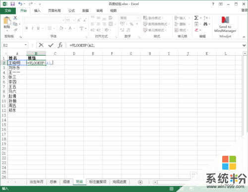The height and width of the screenshot is (192, 248).
Task: Collapse the ribbon with the chevron
Action: (x=244, y=37)
